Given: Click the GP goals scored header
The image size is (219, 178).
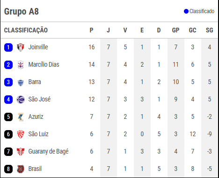Looking at the screenshot, I should (175, 30).
